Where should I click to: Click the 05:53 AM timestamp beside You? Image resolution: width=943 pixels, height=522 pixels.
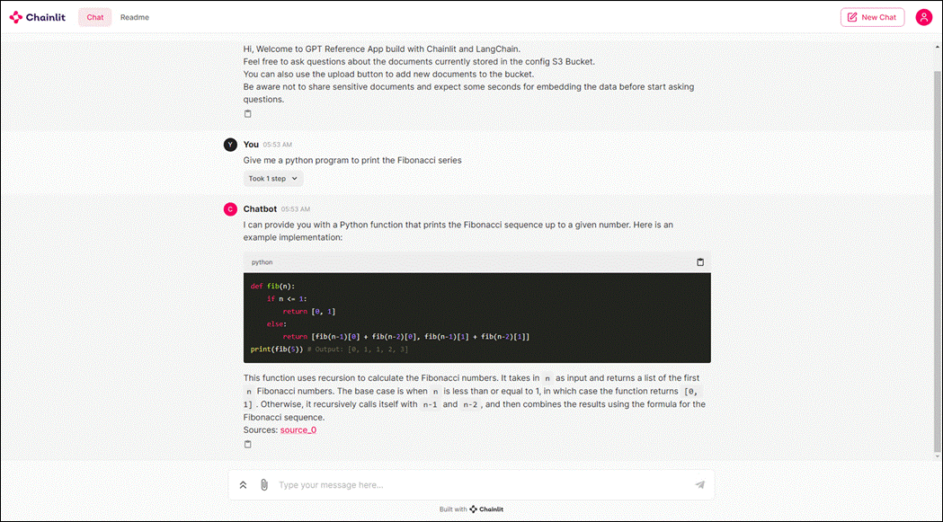point(277,145)
